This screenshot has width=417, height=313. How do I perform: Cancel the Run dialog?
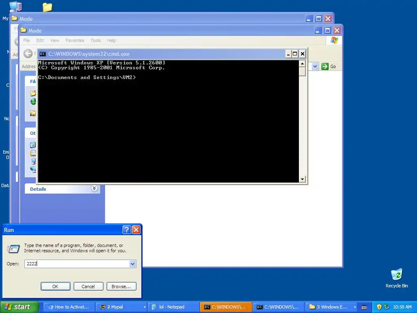88,287
